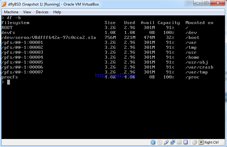
Task: Click the network adapter status icon
Action: (172, 142)
